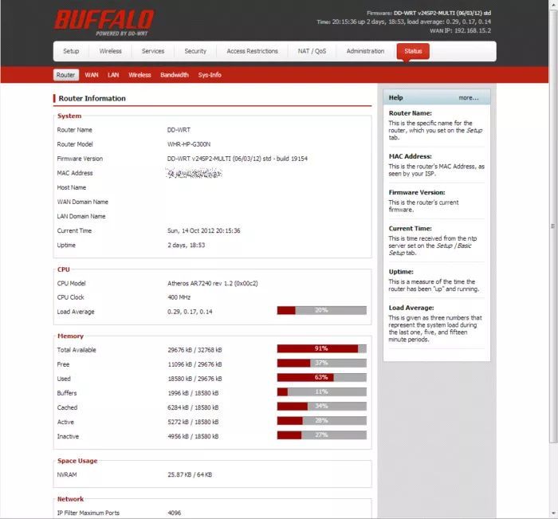The image size is (558, 519).
Task: Click the CPU Clock 400 MHz value
Action: coord(179,297)
